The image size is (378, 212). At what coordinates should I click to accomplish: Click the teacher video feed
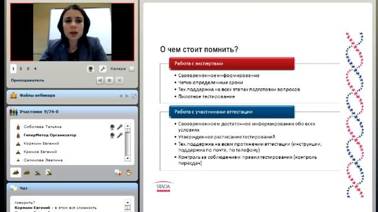pos(72,32)
